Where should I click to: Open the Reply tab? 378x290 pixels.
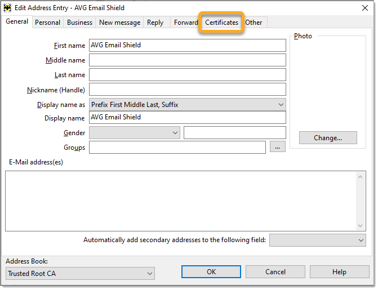155,23
